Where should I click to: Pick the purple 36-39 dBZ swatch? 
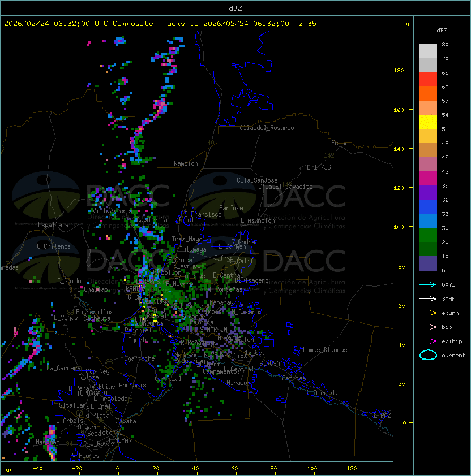tap(428, 193)
